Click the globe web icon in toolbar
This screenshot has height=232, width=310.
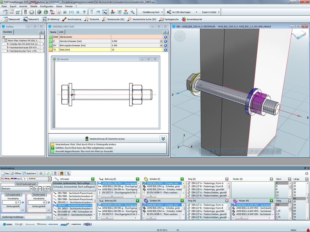(x=39, y=12)
